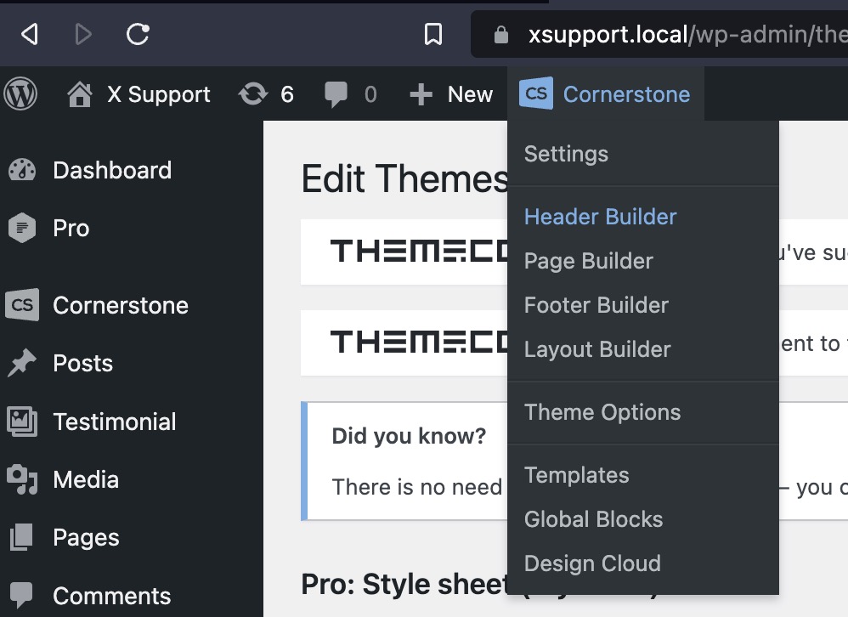This screenshot has height=617, width=848.
Task: Click the Cornerstone CS icon in admin bar
Action: click(536, 94)
